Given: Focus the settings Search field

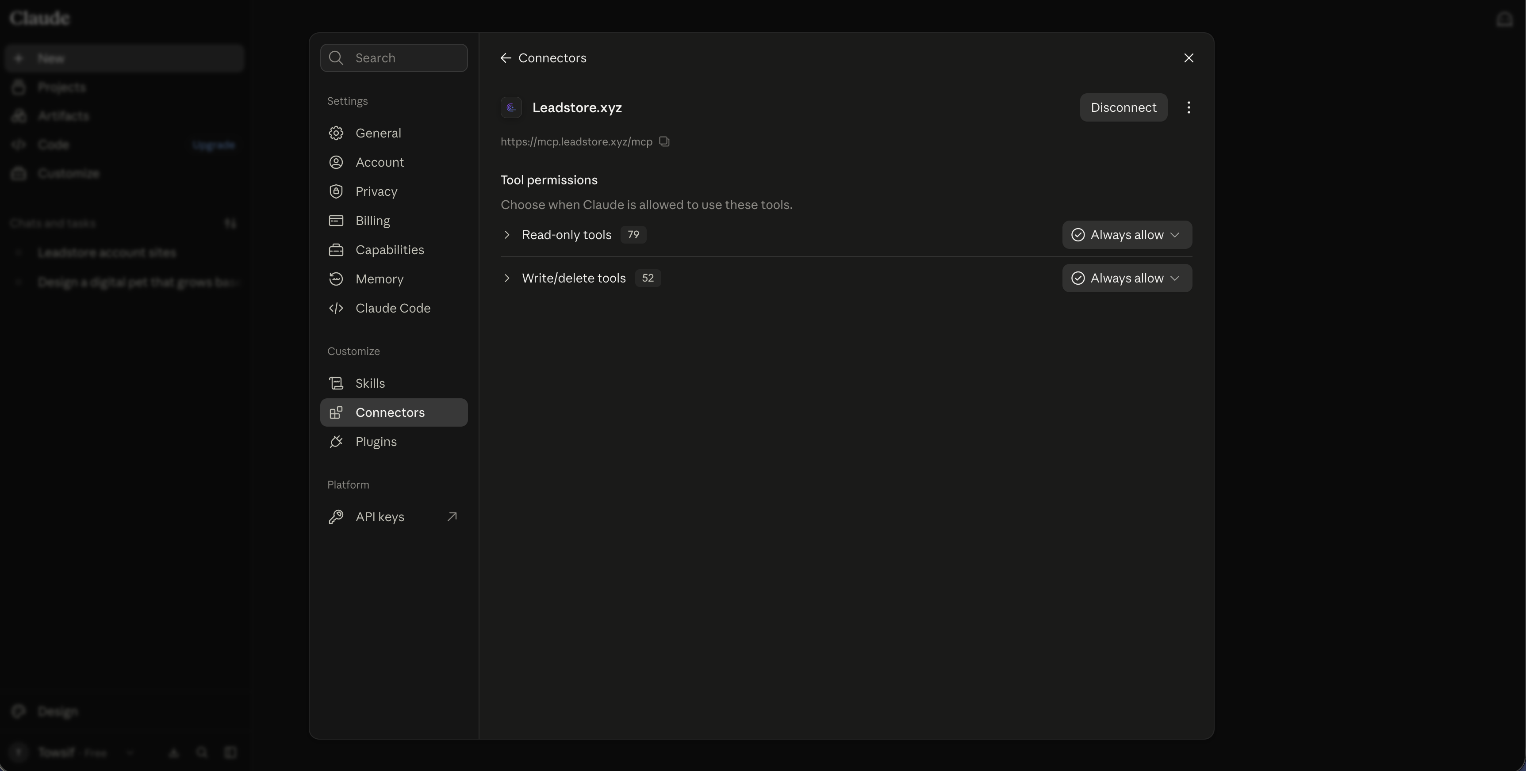Looking at the screenshot, I should coord(393,58).
